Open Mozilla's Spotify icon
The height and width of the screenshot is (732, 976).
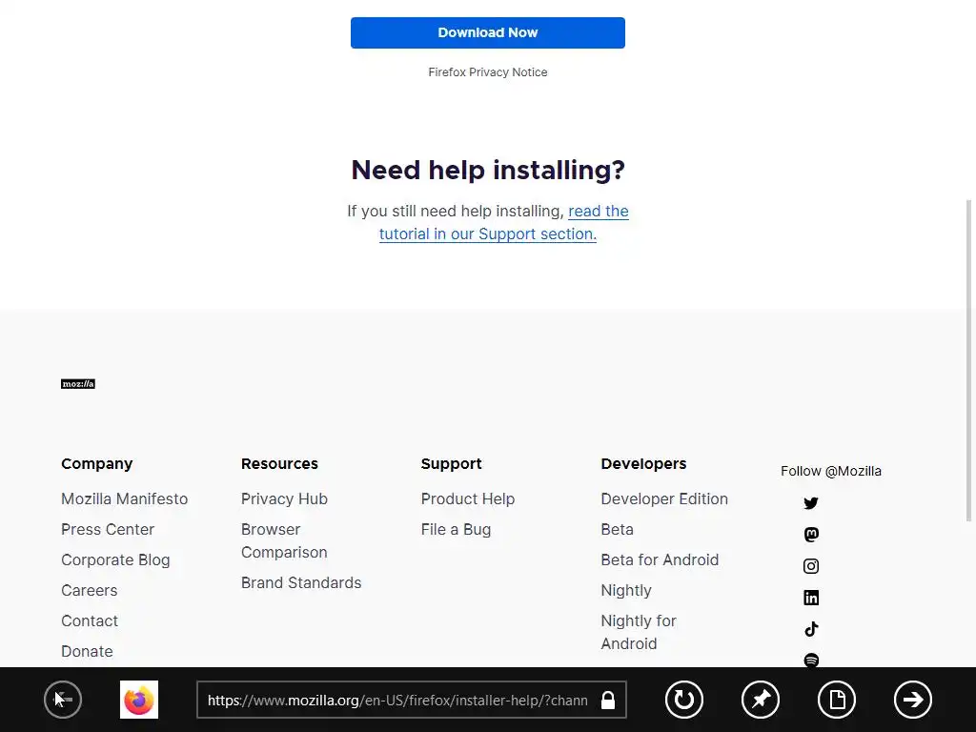(x=811, y=660)
